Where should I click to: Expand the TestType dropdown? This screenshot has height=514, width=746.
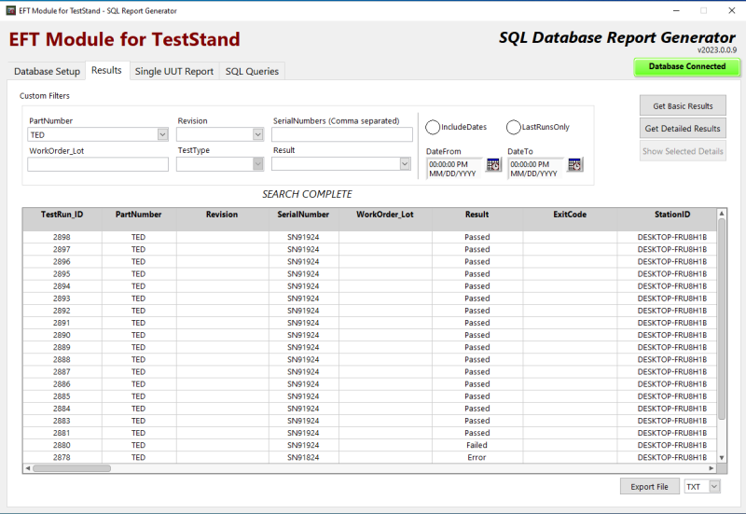(258, 164)
